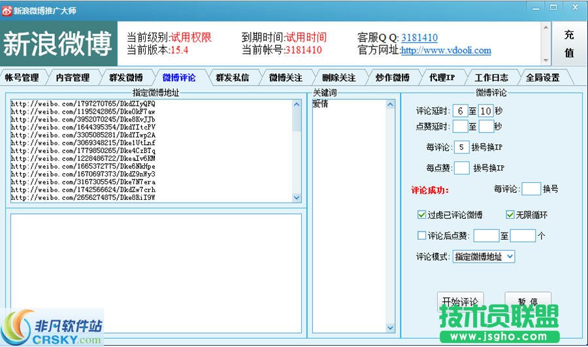Screen dimensions: 588x347
Task: Select the URL ending Dke8RiI9W
Action: click(x=83, y=198)
